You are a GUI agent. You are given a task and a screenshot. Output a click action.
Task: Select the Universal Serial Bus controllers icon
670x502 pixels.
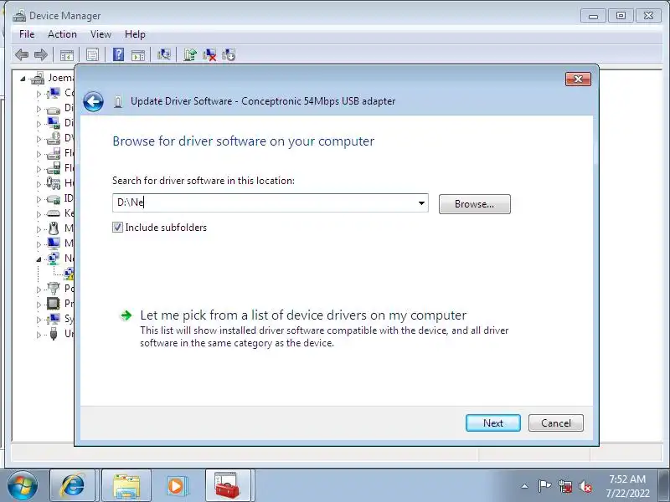pyautogui.click(x=54, y=333)
